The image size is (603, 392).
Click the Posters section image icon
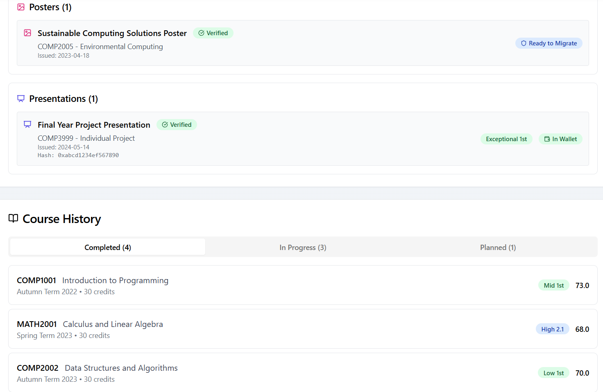point(21,7)
